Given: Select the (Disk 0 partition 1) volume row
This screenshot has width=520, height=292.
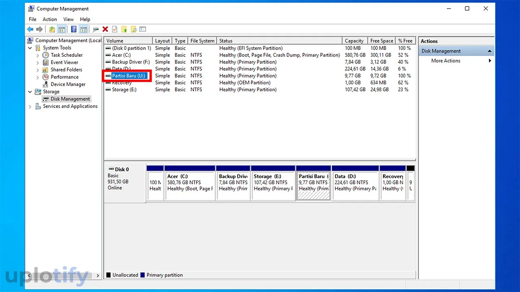Looking at the screenshot, I should coord(259,48).
